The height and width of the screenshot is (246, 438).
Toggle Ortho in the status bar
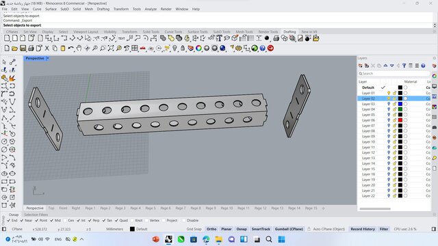coord(211,229)
